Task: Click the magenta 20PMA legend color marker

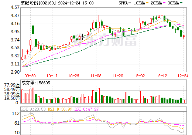Action: pyautogui.click(x=164, y=3)
